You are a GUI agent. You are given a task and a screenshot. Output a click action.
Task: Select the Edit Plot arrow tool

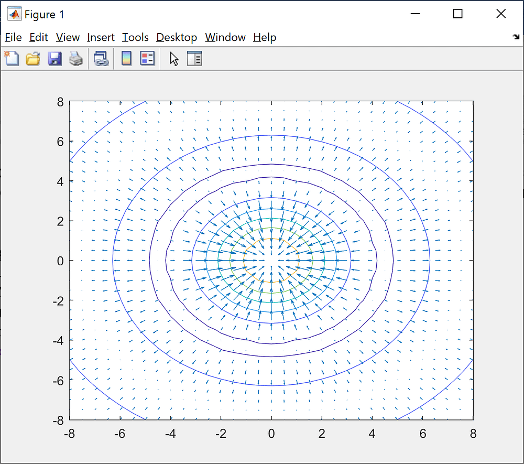(x=173, y=58)
